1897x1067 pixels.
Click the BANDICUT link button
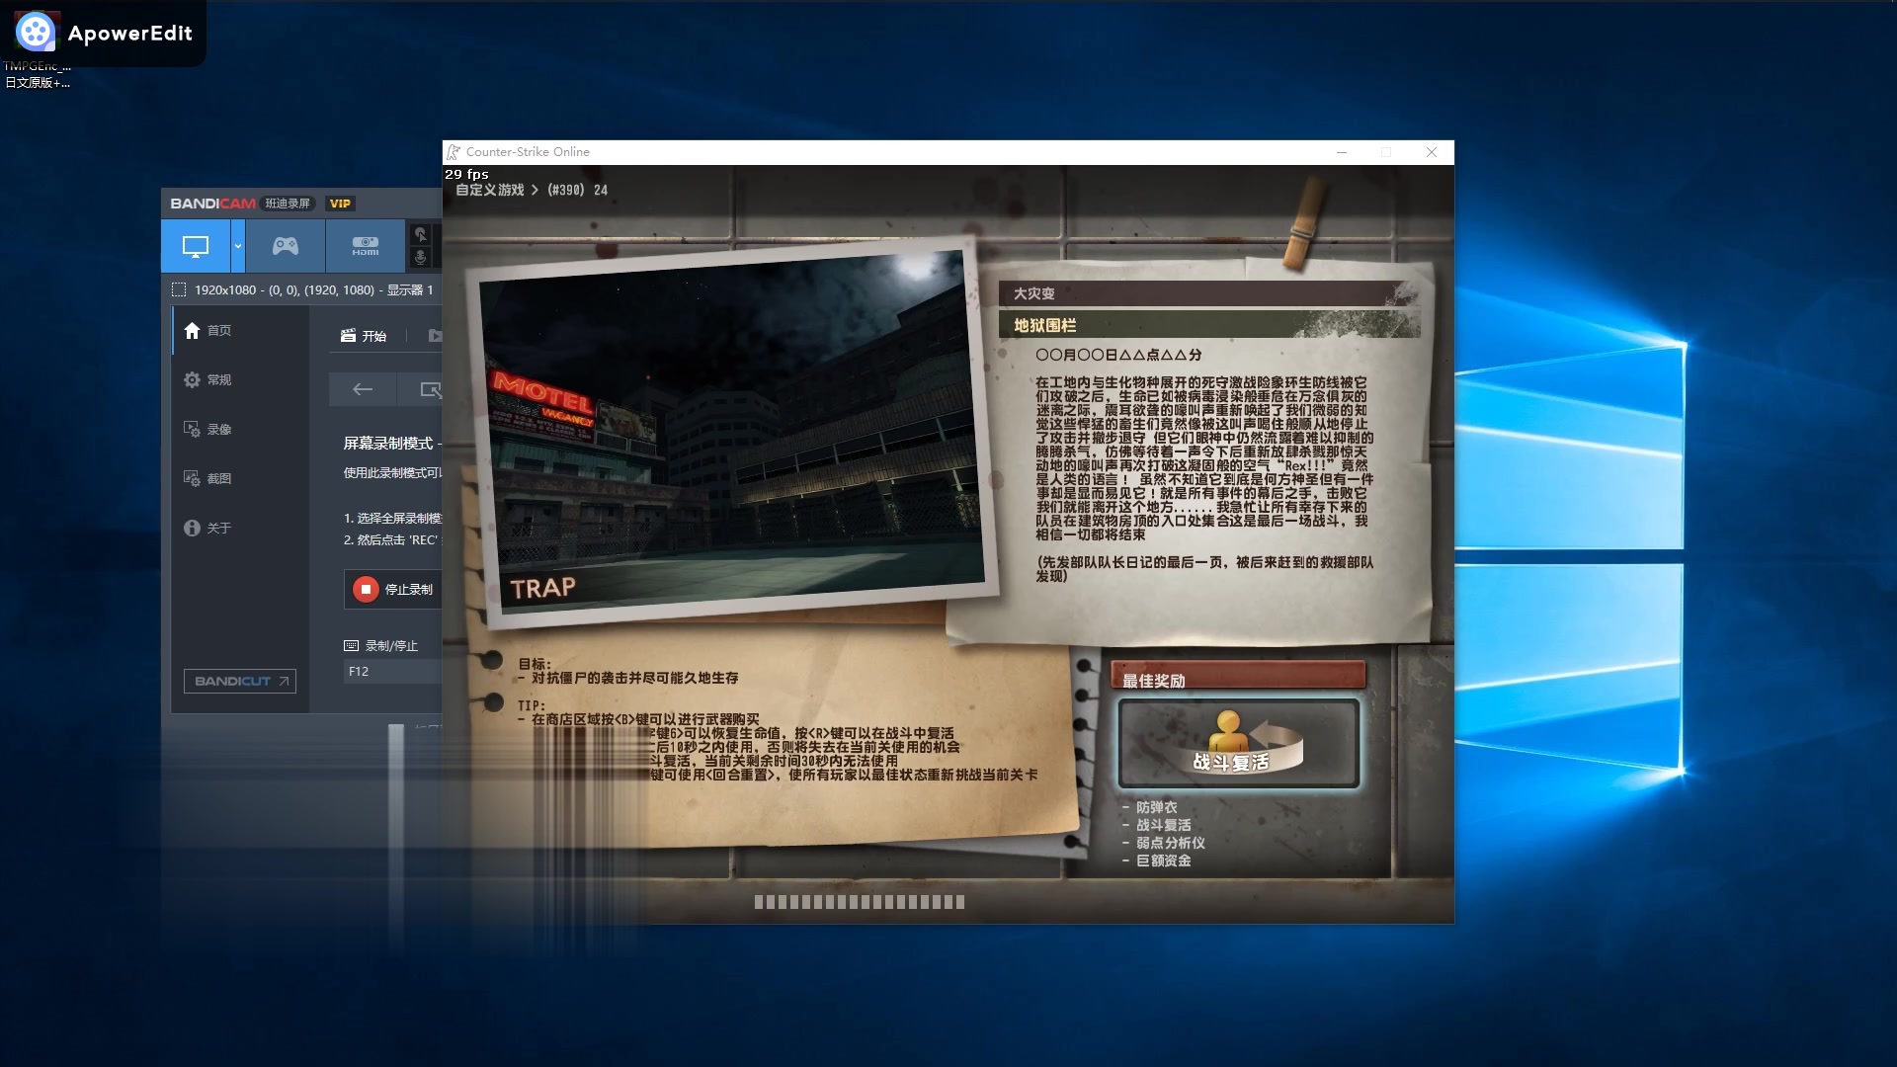point(240,681)
